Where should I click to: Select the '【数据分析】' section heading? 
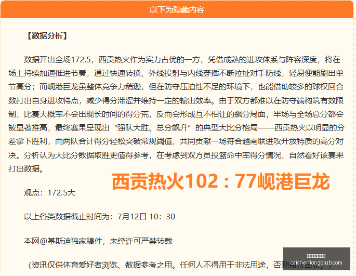coord(47,36)
